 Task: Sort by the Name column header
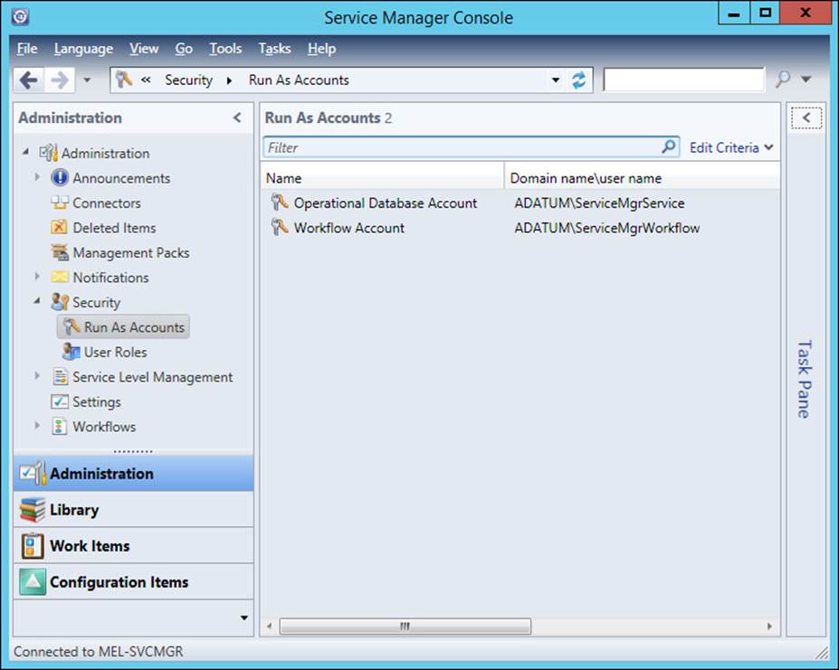click(x=383, y=178)
